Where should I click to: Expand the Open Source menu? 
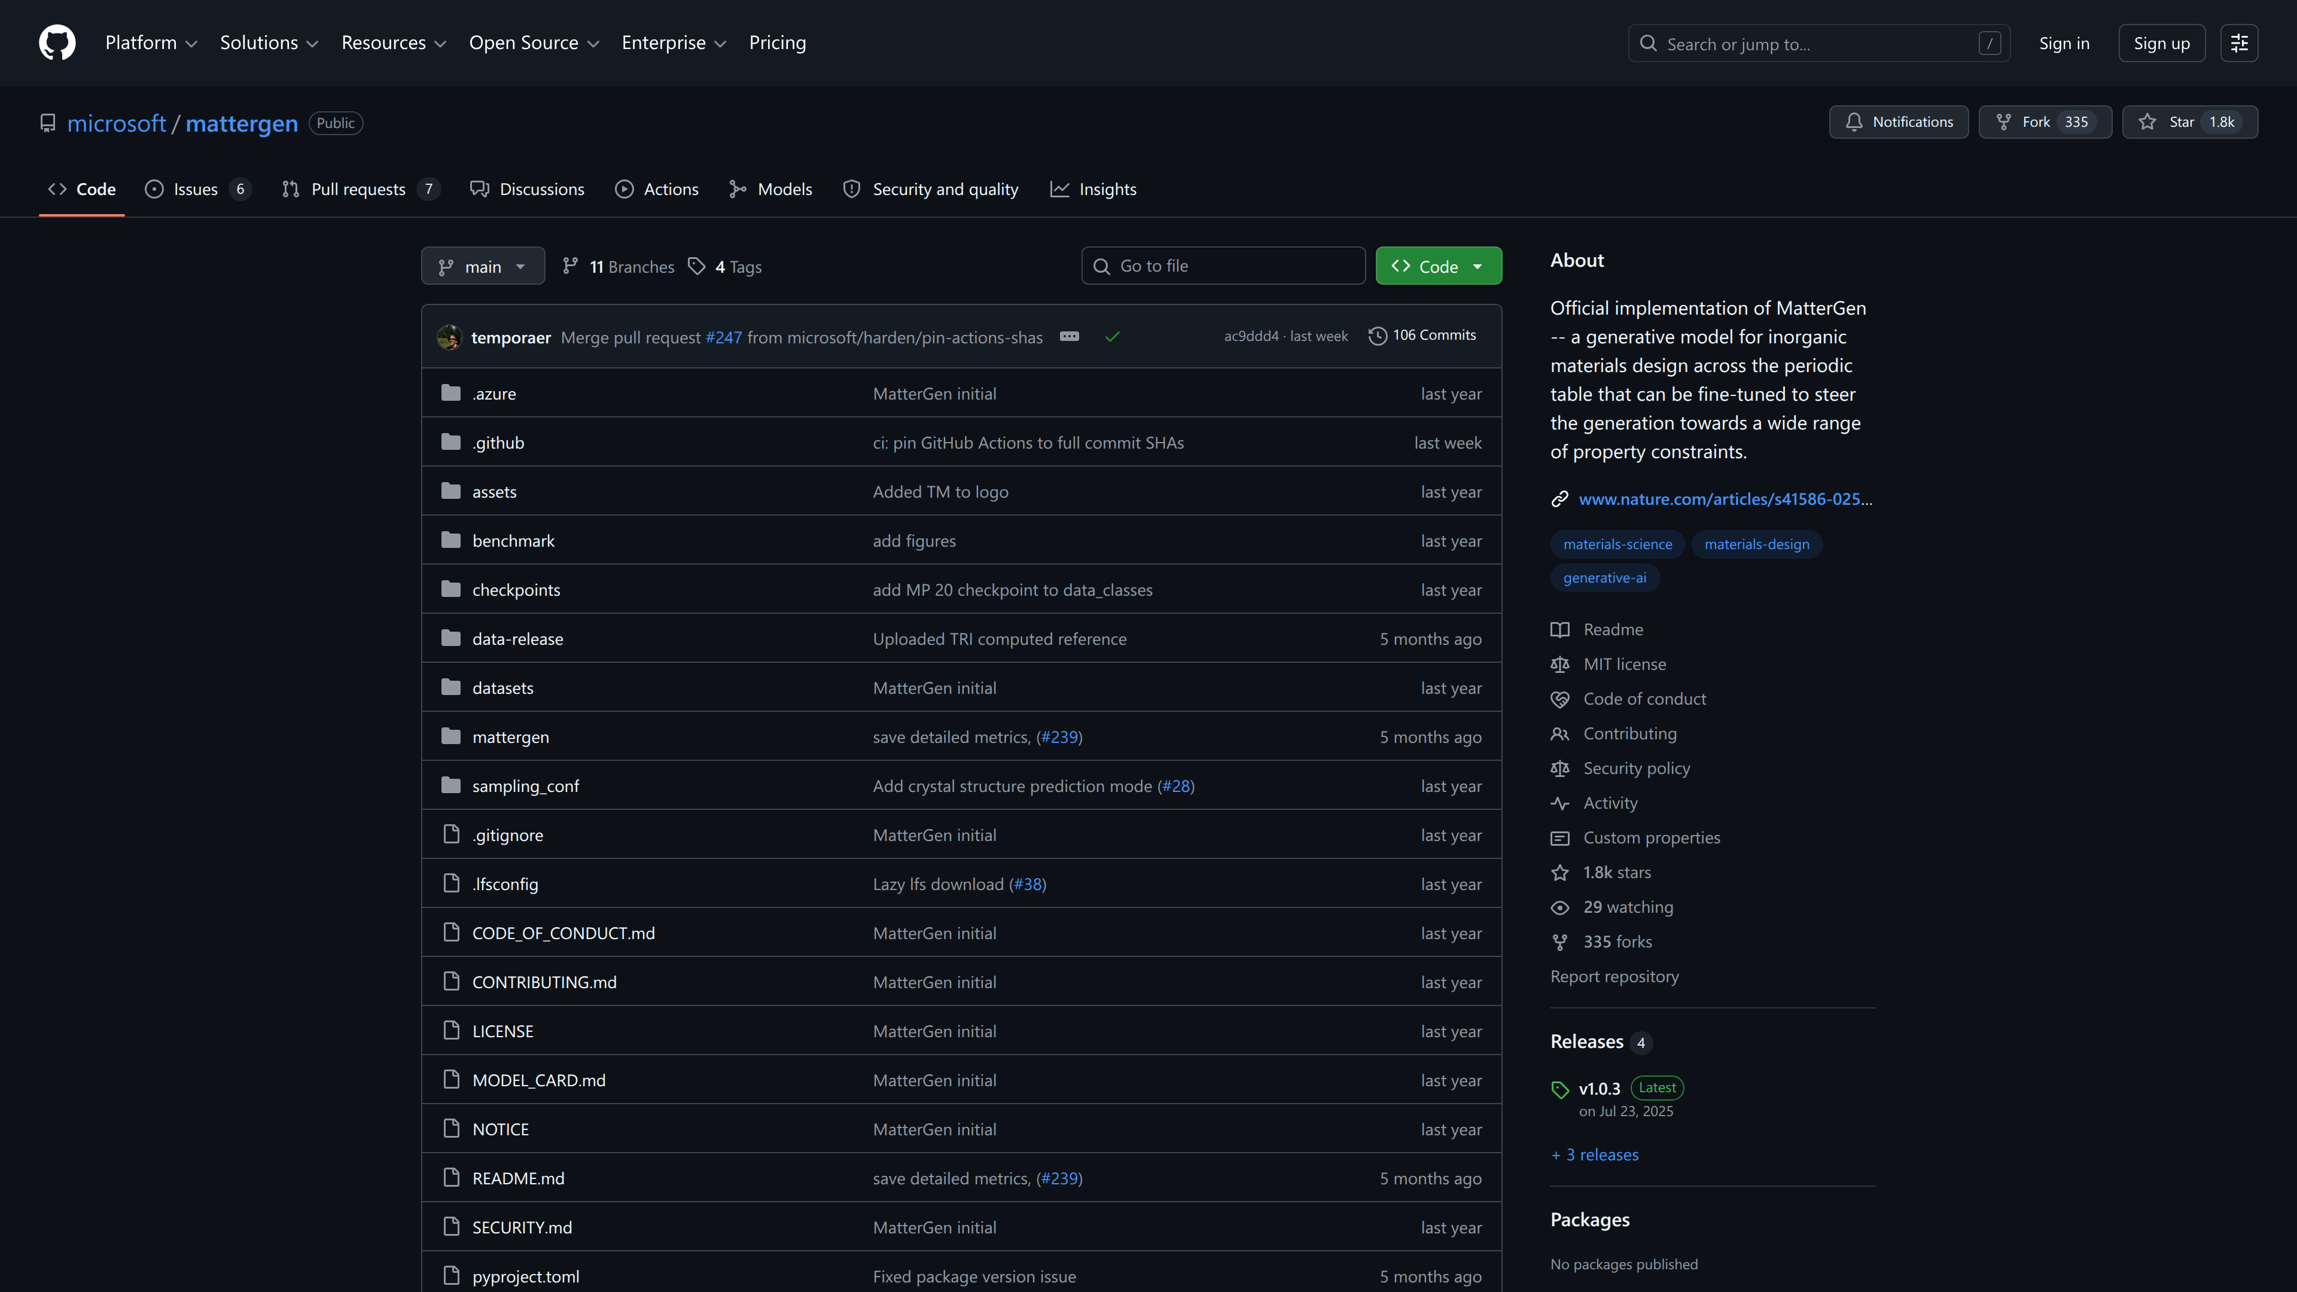point(534,43)
